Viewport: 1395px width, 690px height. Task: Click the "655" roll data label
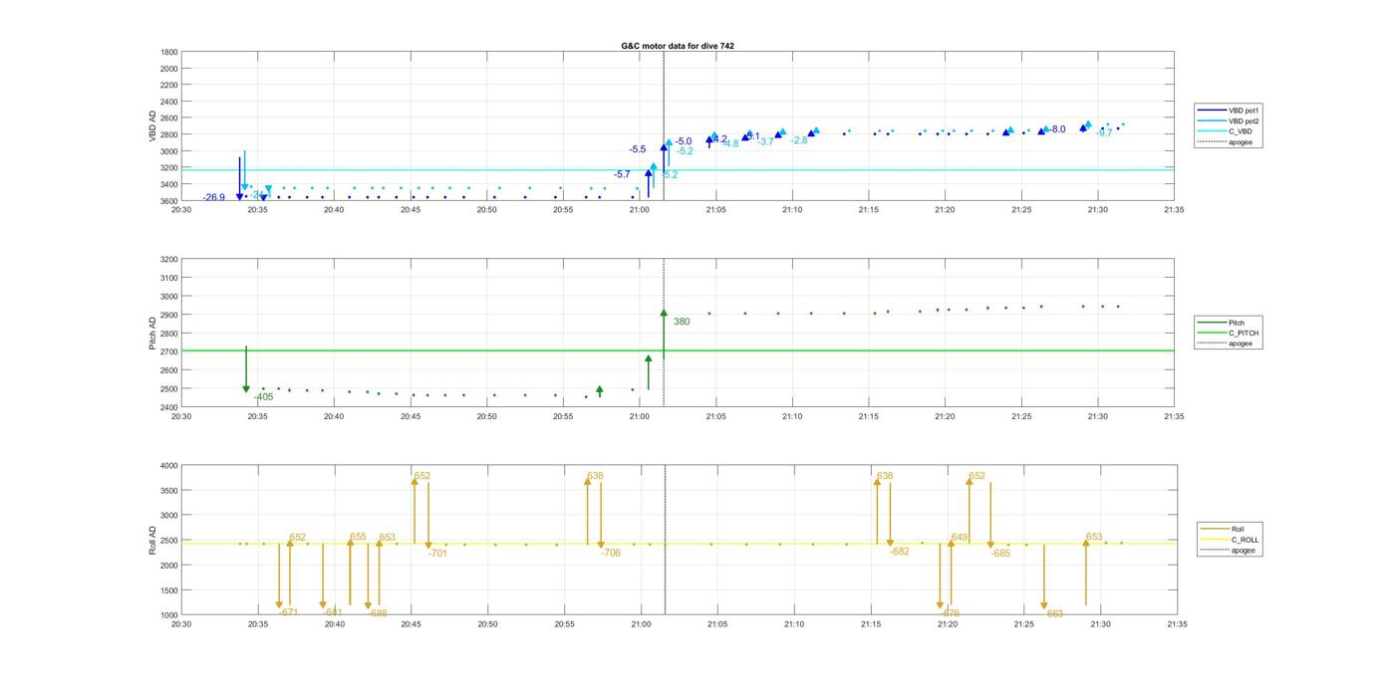pyautogui.click(x=358, y=537)
